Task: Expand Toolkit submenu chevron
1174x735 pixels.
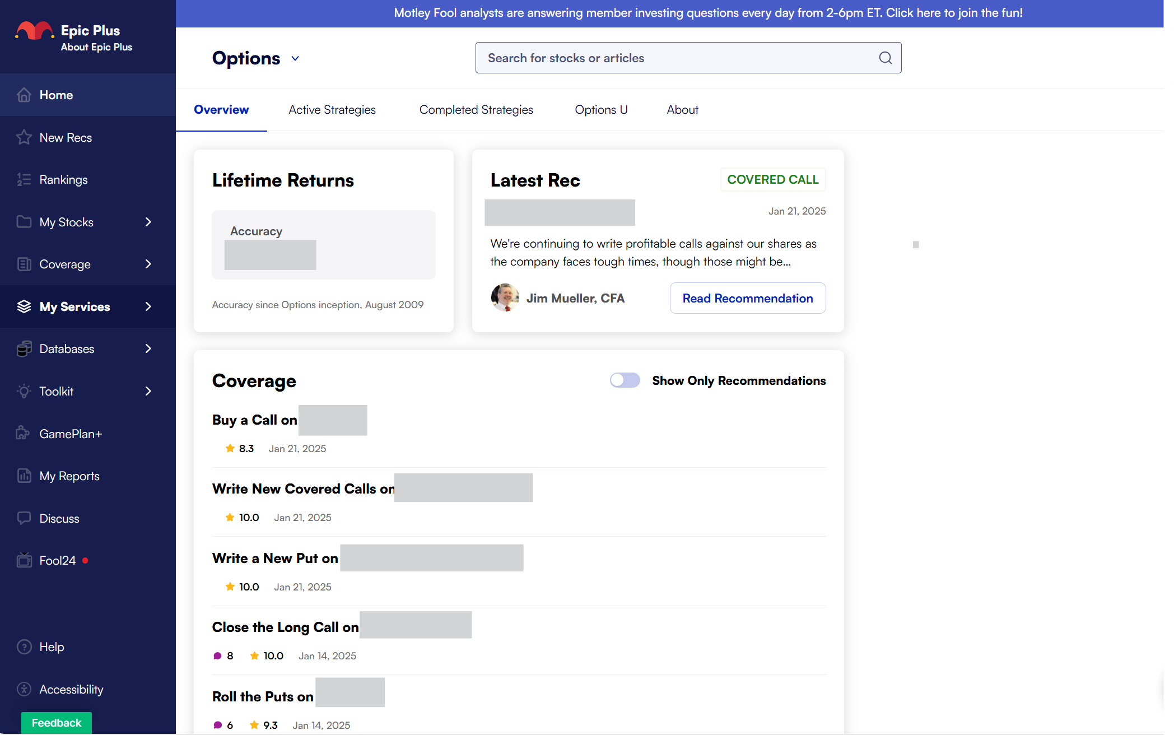Action: click(x=148, y=391)
